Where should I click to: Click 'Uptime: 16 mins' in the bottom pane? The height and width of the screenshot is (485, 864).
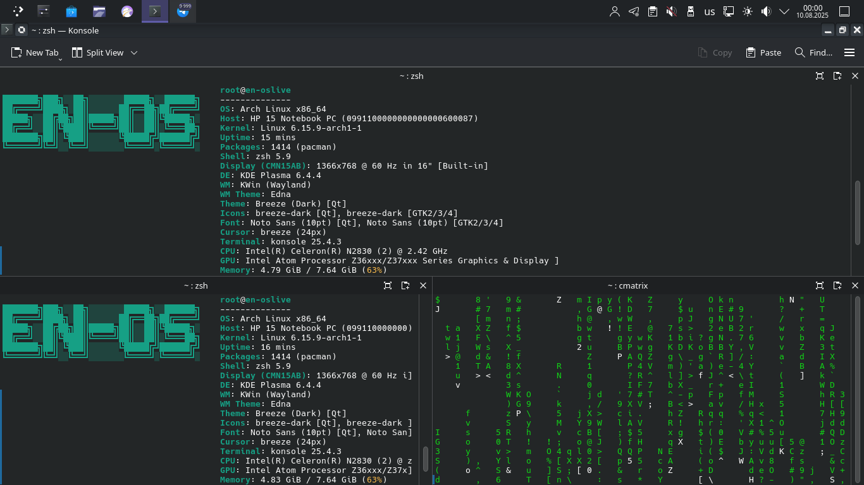coord(258,347)
